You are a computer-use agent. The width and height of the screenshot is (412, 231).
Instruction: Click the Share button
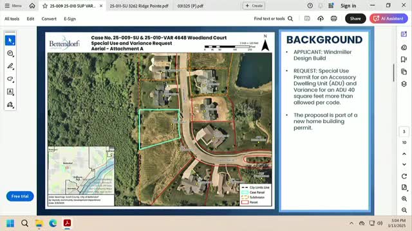(x=355, y=19)
